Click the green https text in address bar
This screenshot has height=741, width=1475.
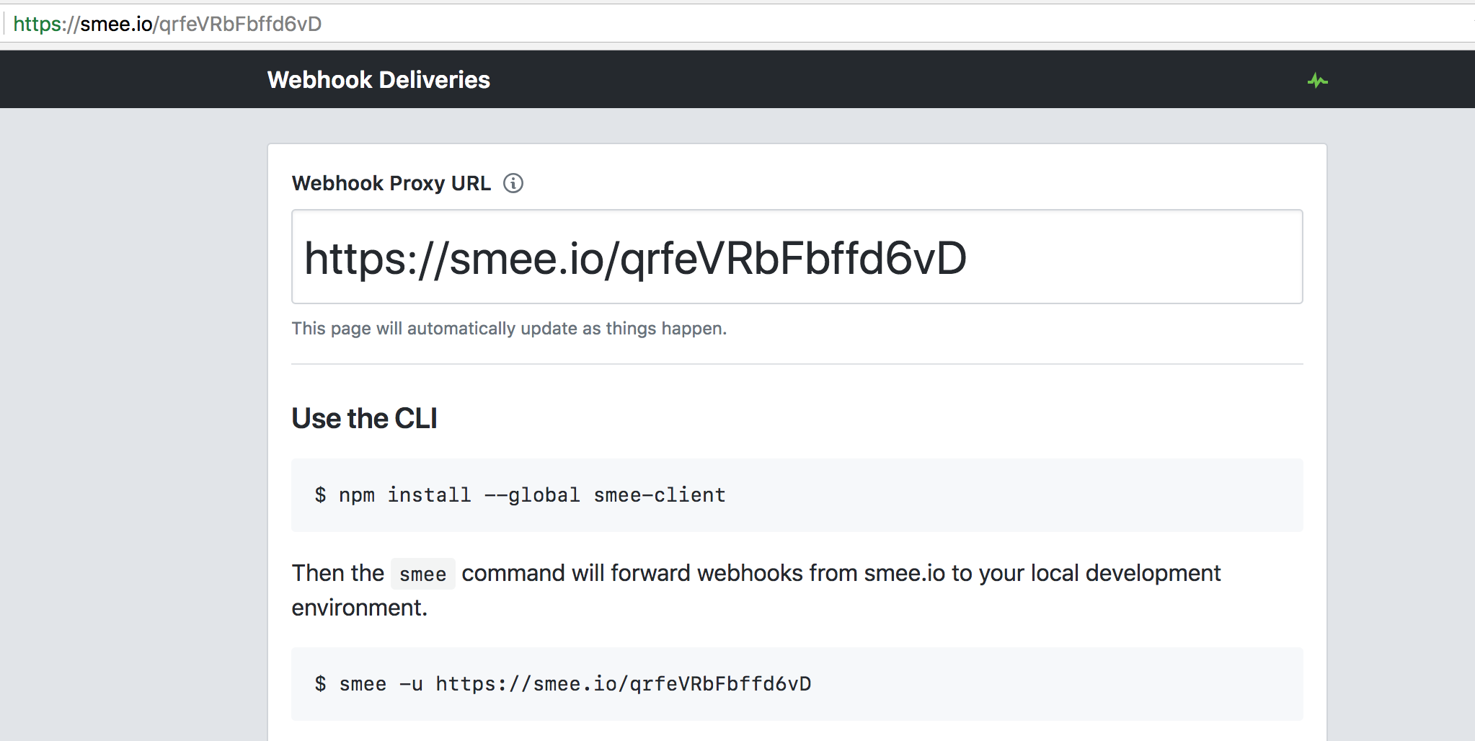tap(38, 24)
